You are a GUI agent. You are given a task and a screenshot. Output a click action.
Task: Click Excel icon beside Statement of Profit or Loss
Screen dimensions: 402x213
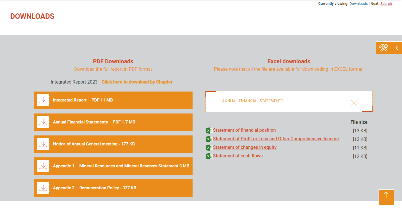(209, 139)
